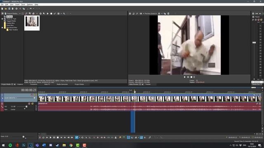This screenshot has width=264, height=148.
Task: Click the 00:00:00.23 timecode display
Action: tap(28, 90)
